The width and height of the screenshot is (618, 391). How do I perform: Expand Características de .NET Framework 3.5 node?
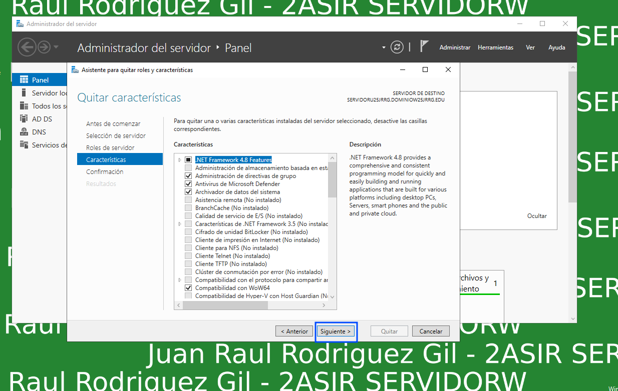point(180,224)
